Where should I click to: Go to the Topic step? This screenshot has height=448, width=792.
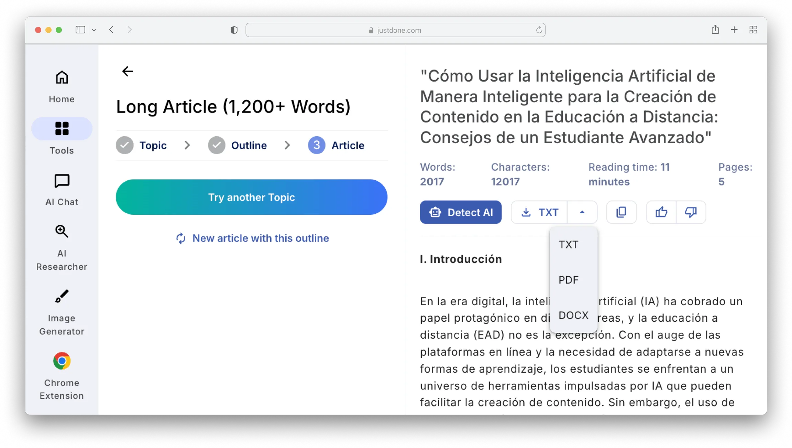153,145
